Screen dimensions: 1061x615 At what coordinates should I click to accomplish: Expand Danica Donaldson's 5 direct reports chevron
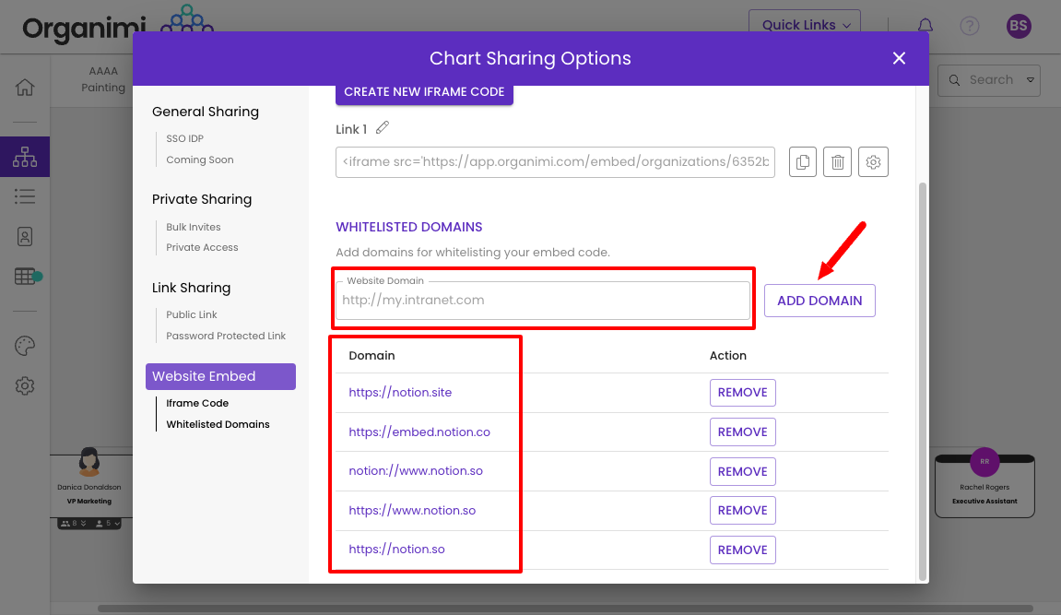tap(117, 523)
